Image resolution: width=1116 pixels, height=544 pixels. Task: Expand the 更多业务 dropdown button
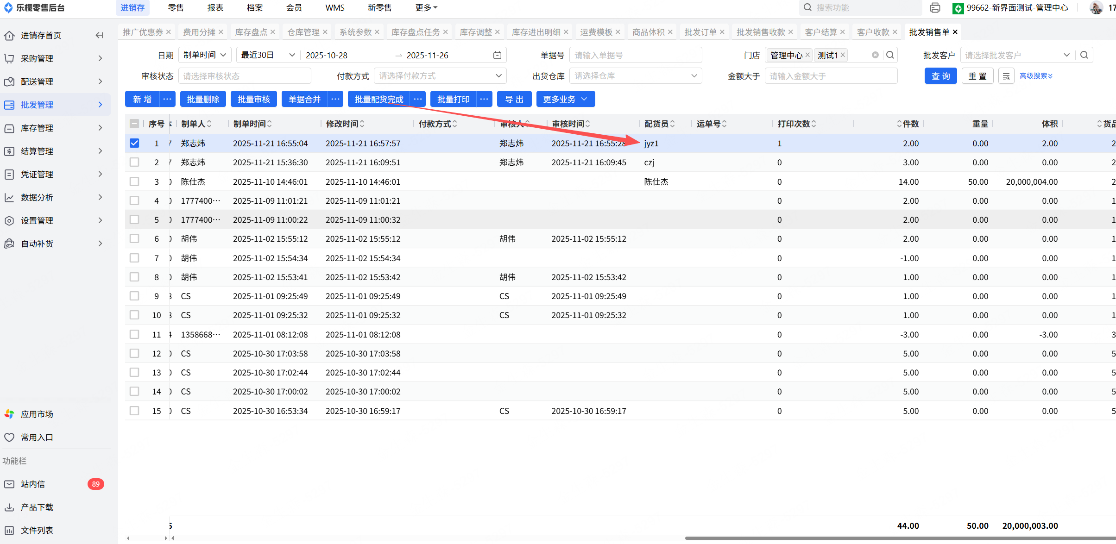coord(565,99)
